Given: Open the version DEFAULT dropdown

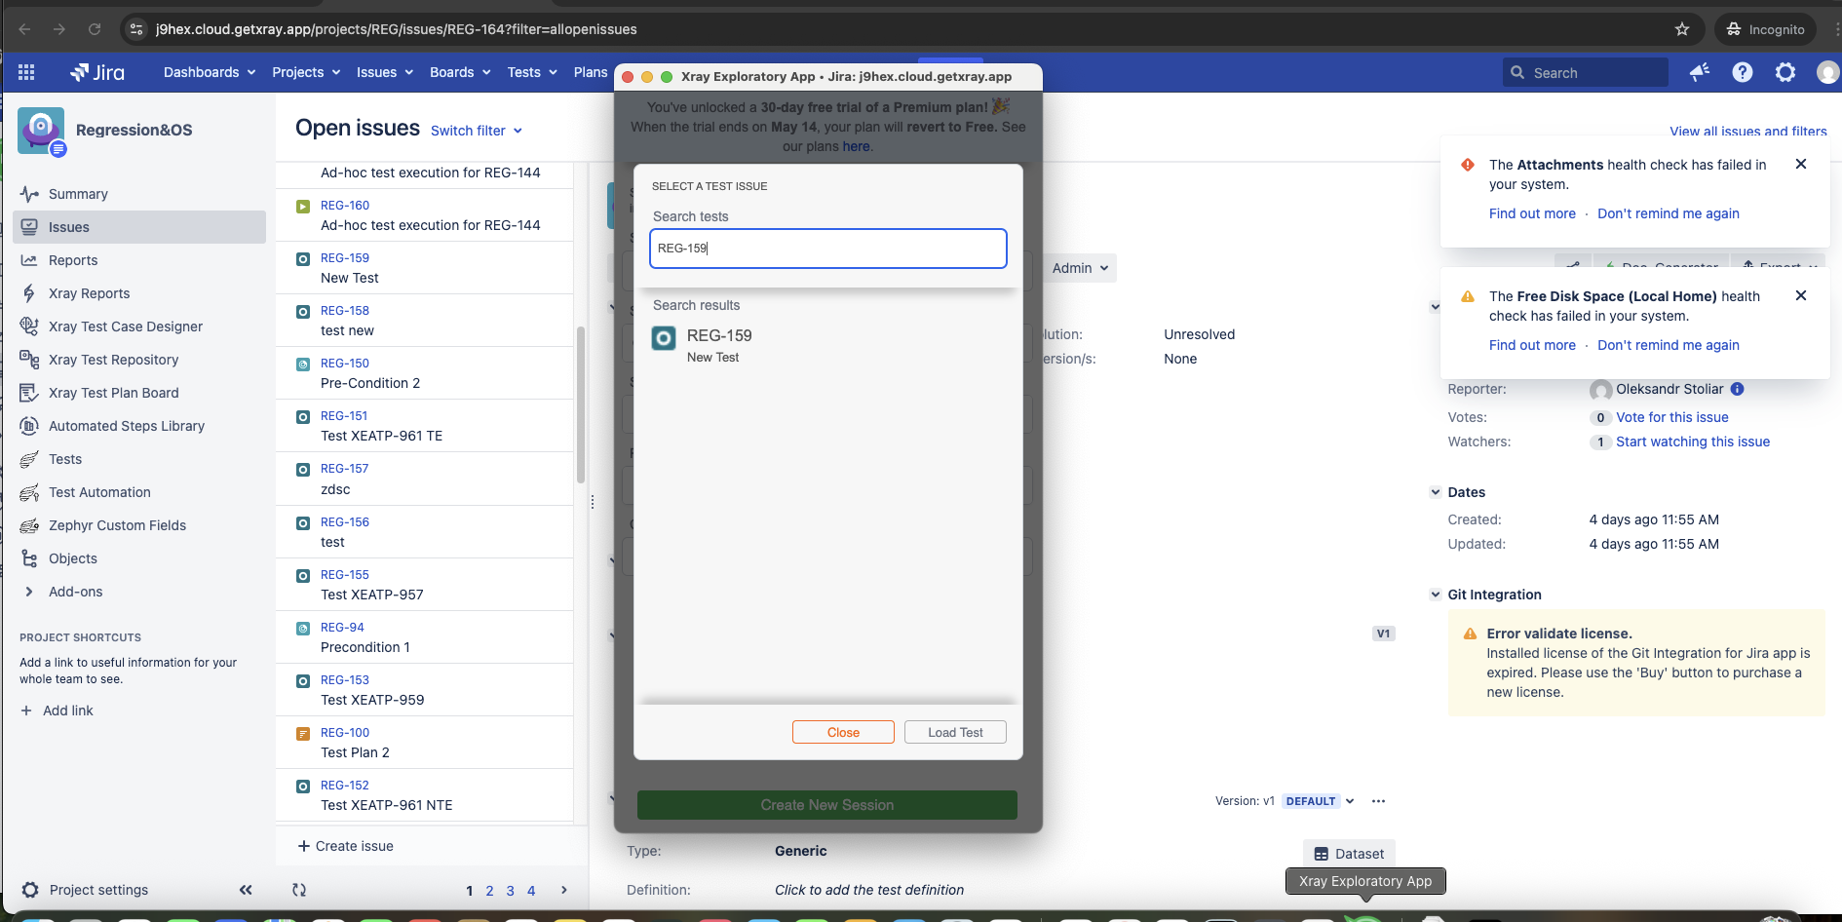Looking at the screenshot, I should click(1320, 801).
